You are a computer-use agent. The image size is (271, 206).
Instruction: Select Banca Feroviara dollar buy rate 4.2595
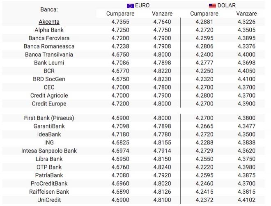click(x=204, y=38)
